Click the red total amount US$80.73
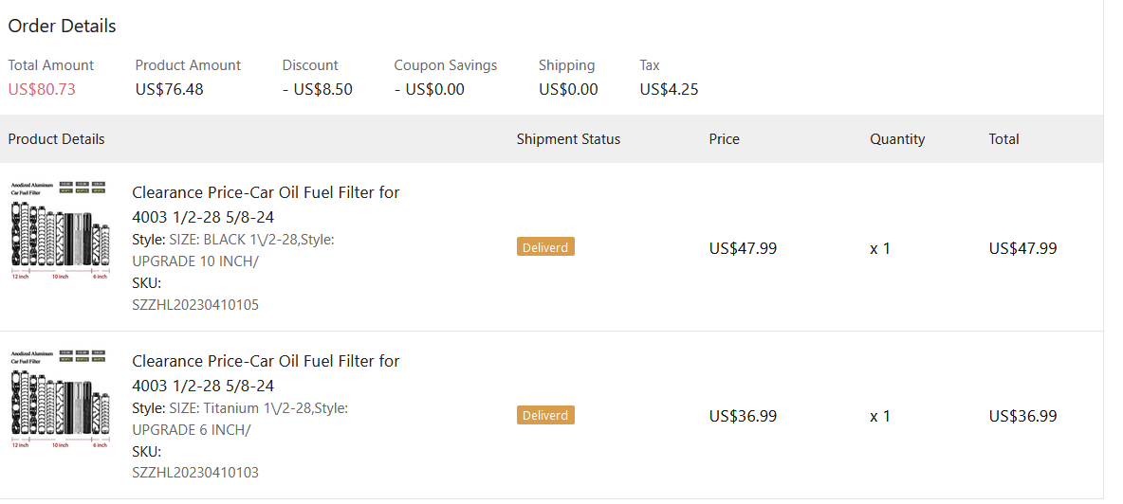 42,90
